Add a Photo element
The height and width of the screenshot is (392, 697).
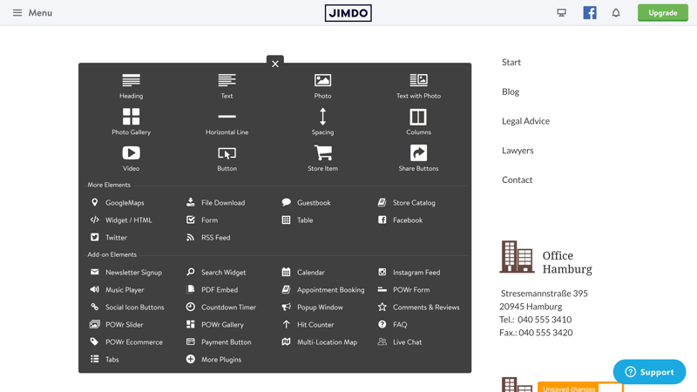[x=322, y=86]
